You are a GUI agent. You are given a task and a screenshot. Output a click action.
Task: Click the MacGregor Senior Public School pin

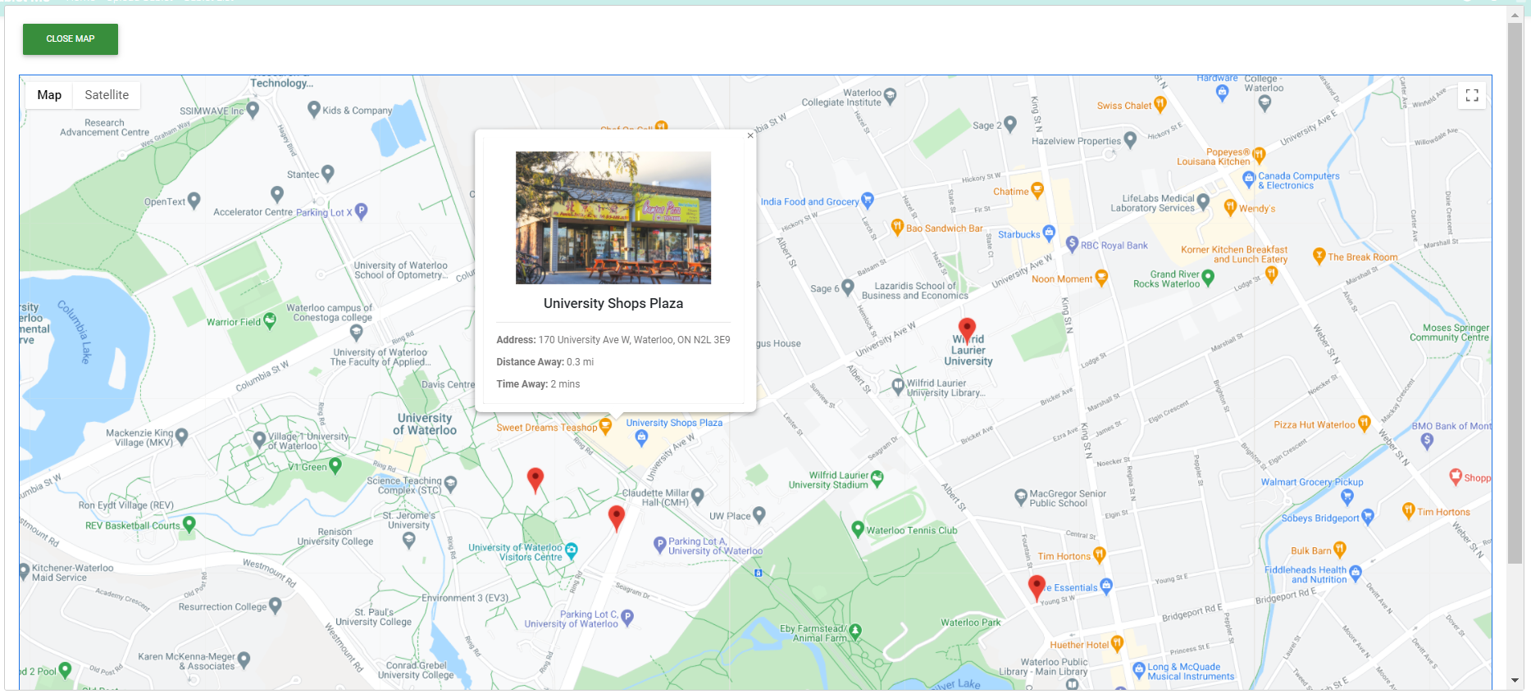(x=1021, y=496)
